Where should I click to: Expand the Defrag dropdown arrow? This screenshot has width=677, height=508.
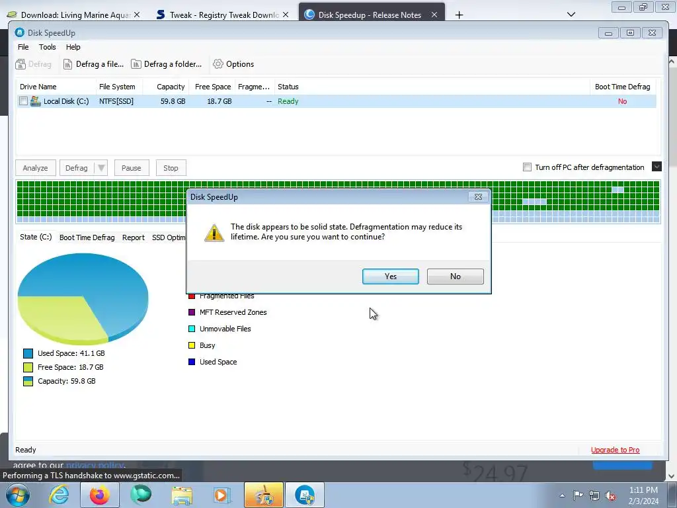point(101,168)
